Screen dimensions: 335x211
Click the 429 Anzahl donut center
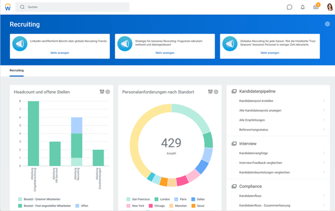[171, 146]
